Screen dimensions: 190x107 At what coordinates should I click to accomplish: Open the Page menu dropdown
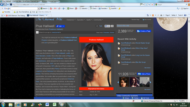(168, 15)
